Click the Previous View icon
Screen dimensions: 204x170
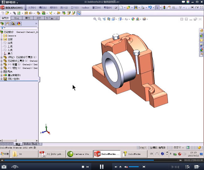tap(104, 19)
